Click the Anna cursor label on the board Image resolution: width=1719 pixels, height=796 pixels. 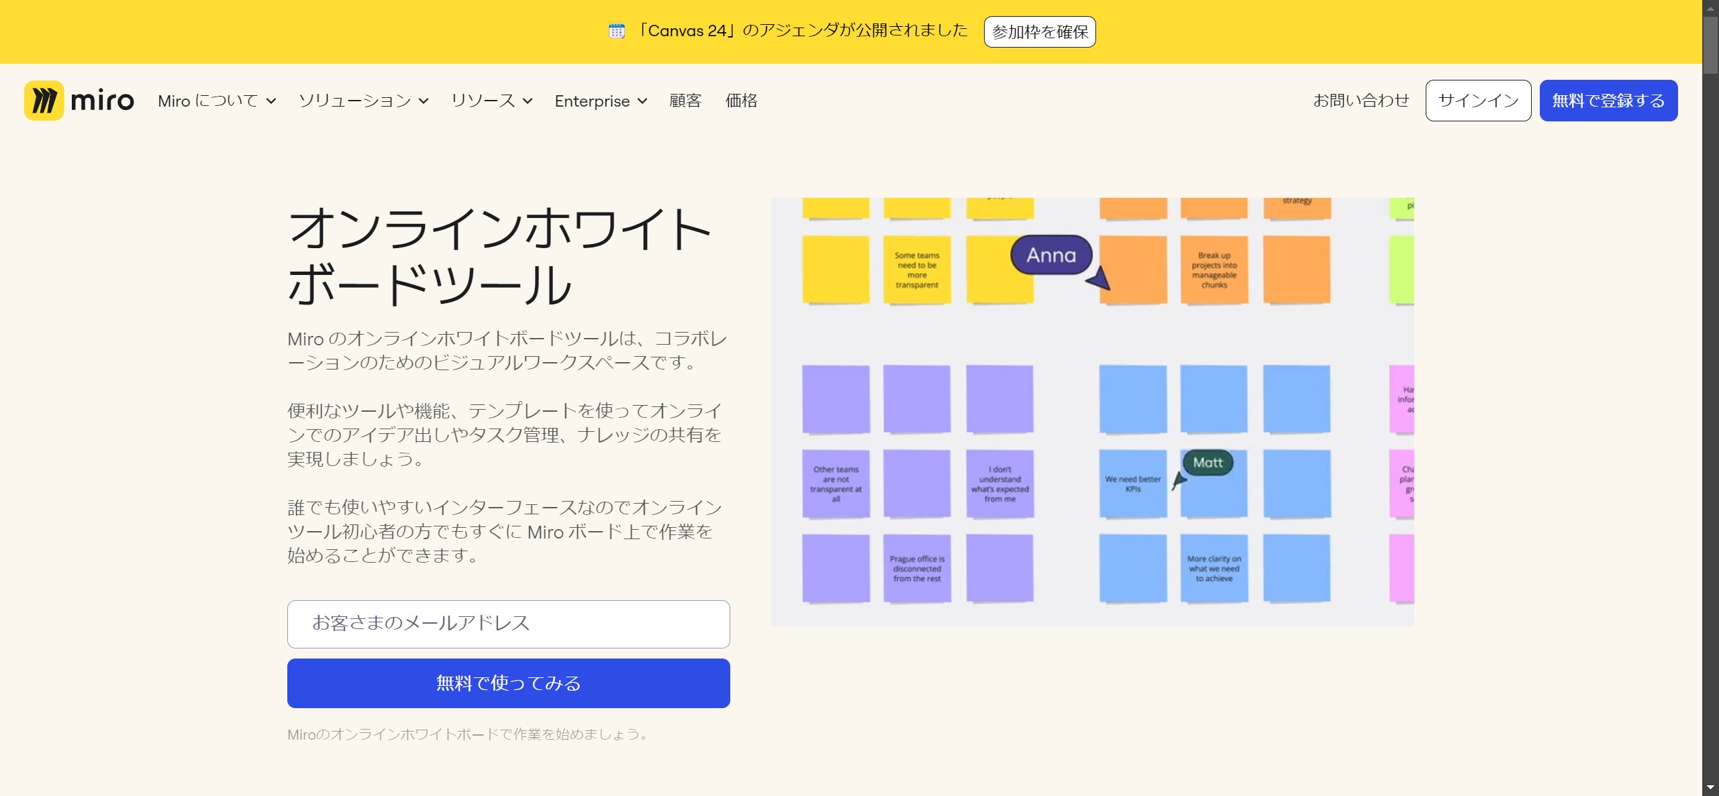tap(1051, 255)
